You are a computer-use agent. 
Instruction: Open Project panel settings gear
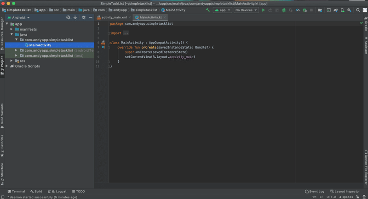click(x=84, y=17)
